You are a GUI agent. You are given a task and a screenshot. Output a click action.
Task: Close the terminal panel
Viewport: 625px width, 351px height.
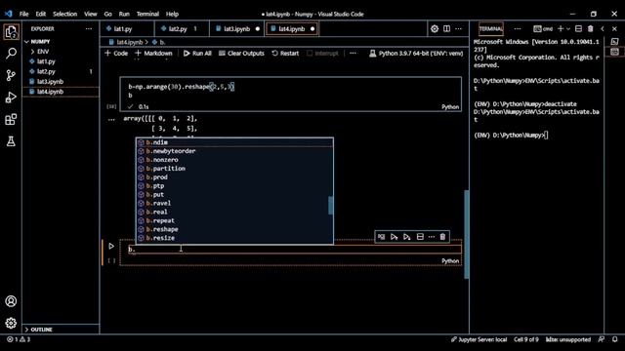click(614, 28)
